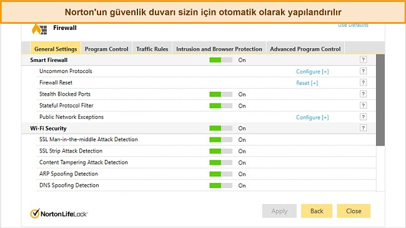Expand Configure for Public Network Exceptions
The height and width of the screenshot is (228, 406).
(312, 117)
